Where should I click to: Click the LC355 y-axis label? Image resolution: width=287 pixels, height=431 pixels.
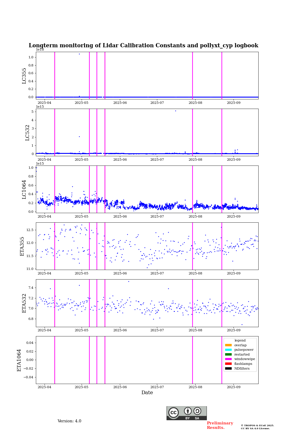24,76
